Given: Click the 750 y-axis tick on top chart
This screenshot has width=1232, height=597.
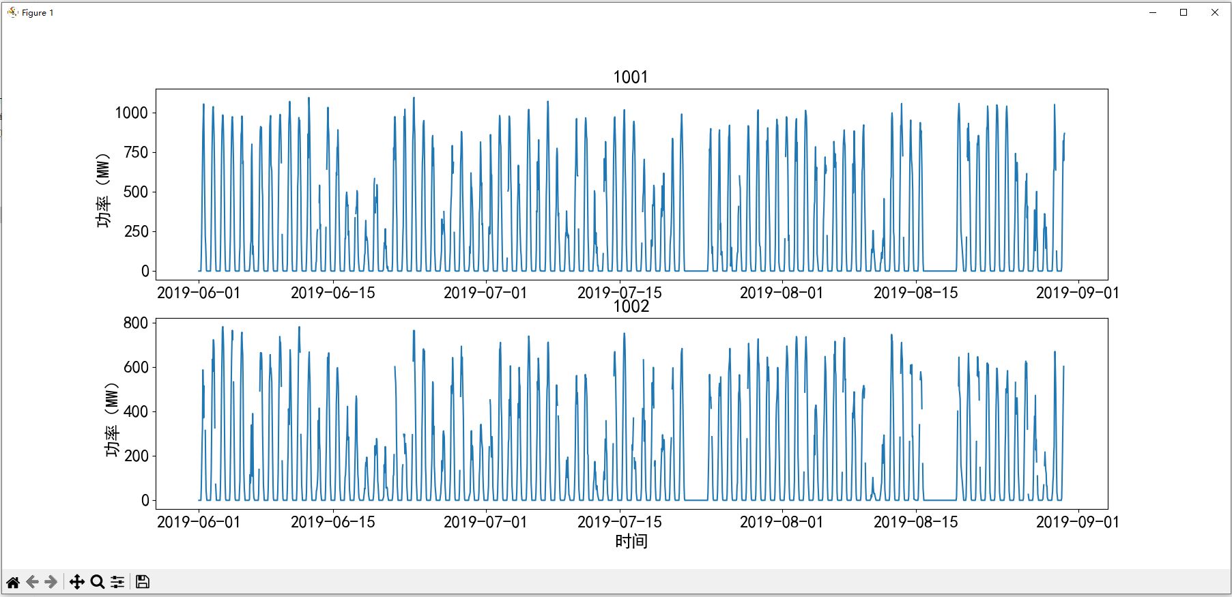Looking at the screenshot, I should click(x=136, y=152).
